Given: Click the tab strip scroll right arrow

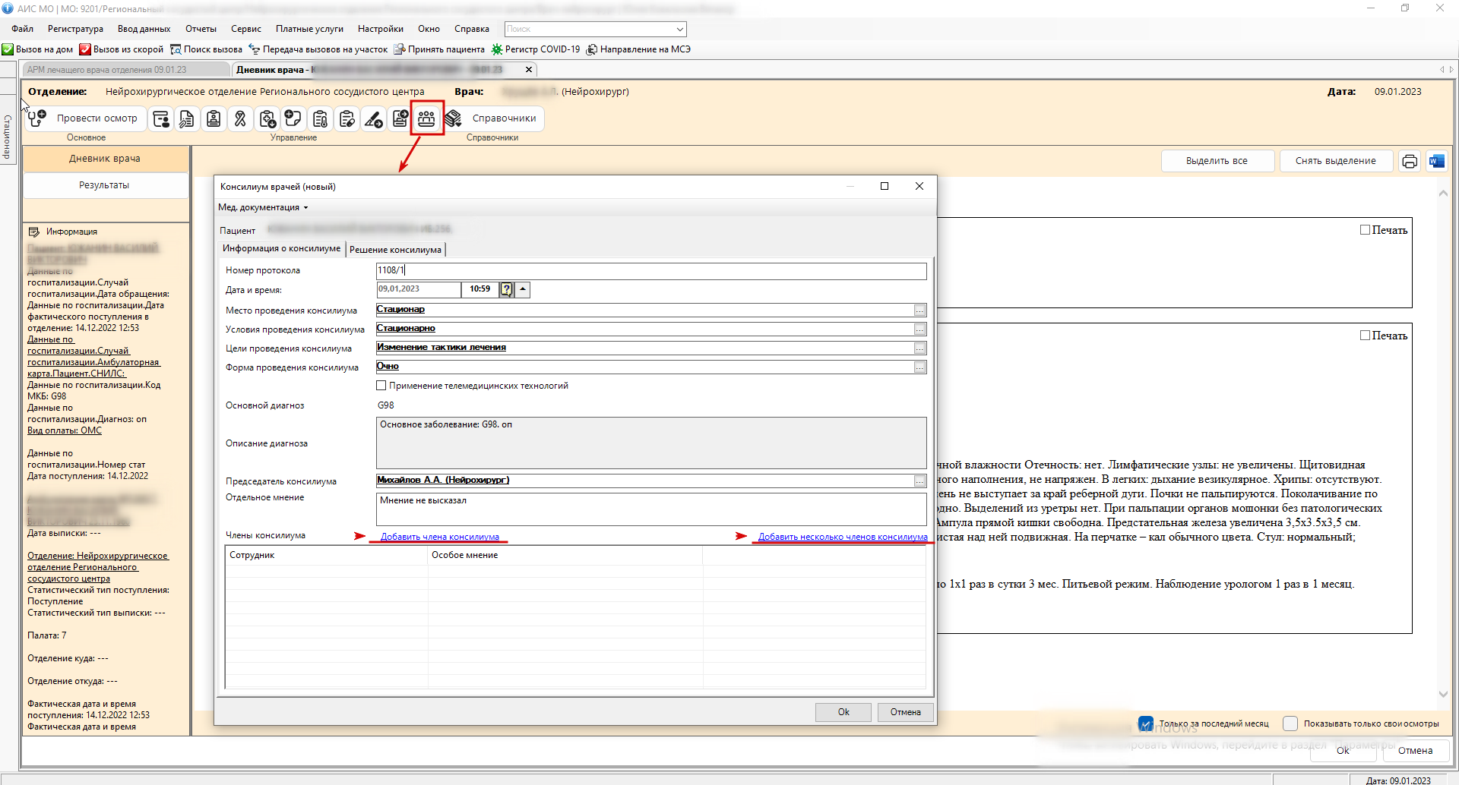Looking at the screenshot, I should [1451, 69].
